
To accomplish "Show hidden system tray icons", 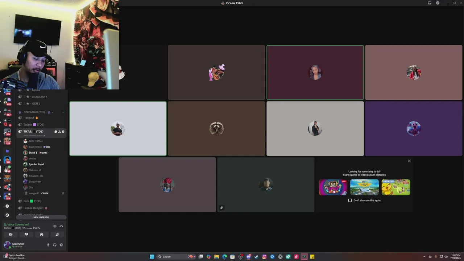I will (424, 257).
